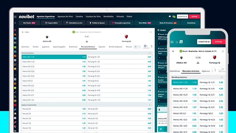
Task: Toggle the create-bet switch on desktop tabs row
Action: click(146, 47)
